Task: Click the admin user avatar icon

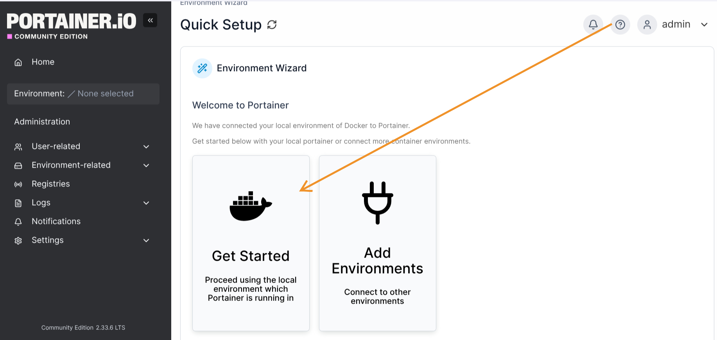Action: 647,25
